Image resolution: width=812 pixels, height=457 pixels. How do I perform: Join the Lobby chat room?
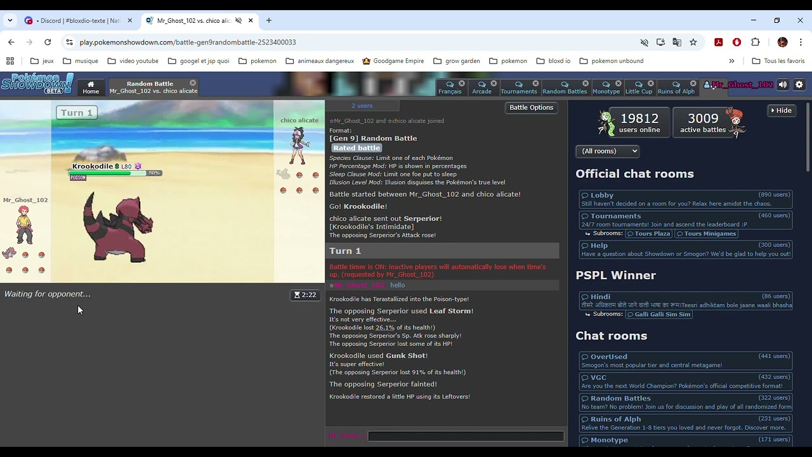coord(685,199)
